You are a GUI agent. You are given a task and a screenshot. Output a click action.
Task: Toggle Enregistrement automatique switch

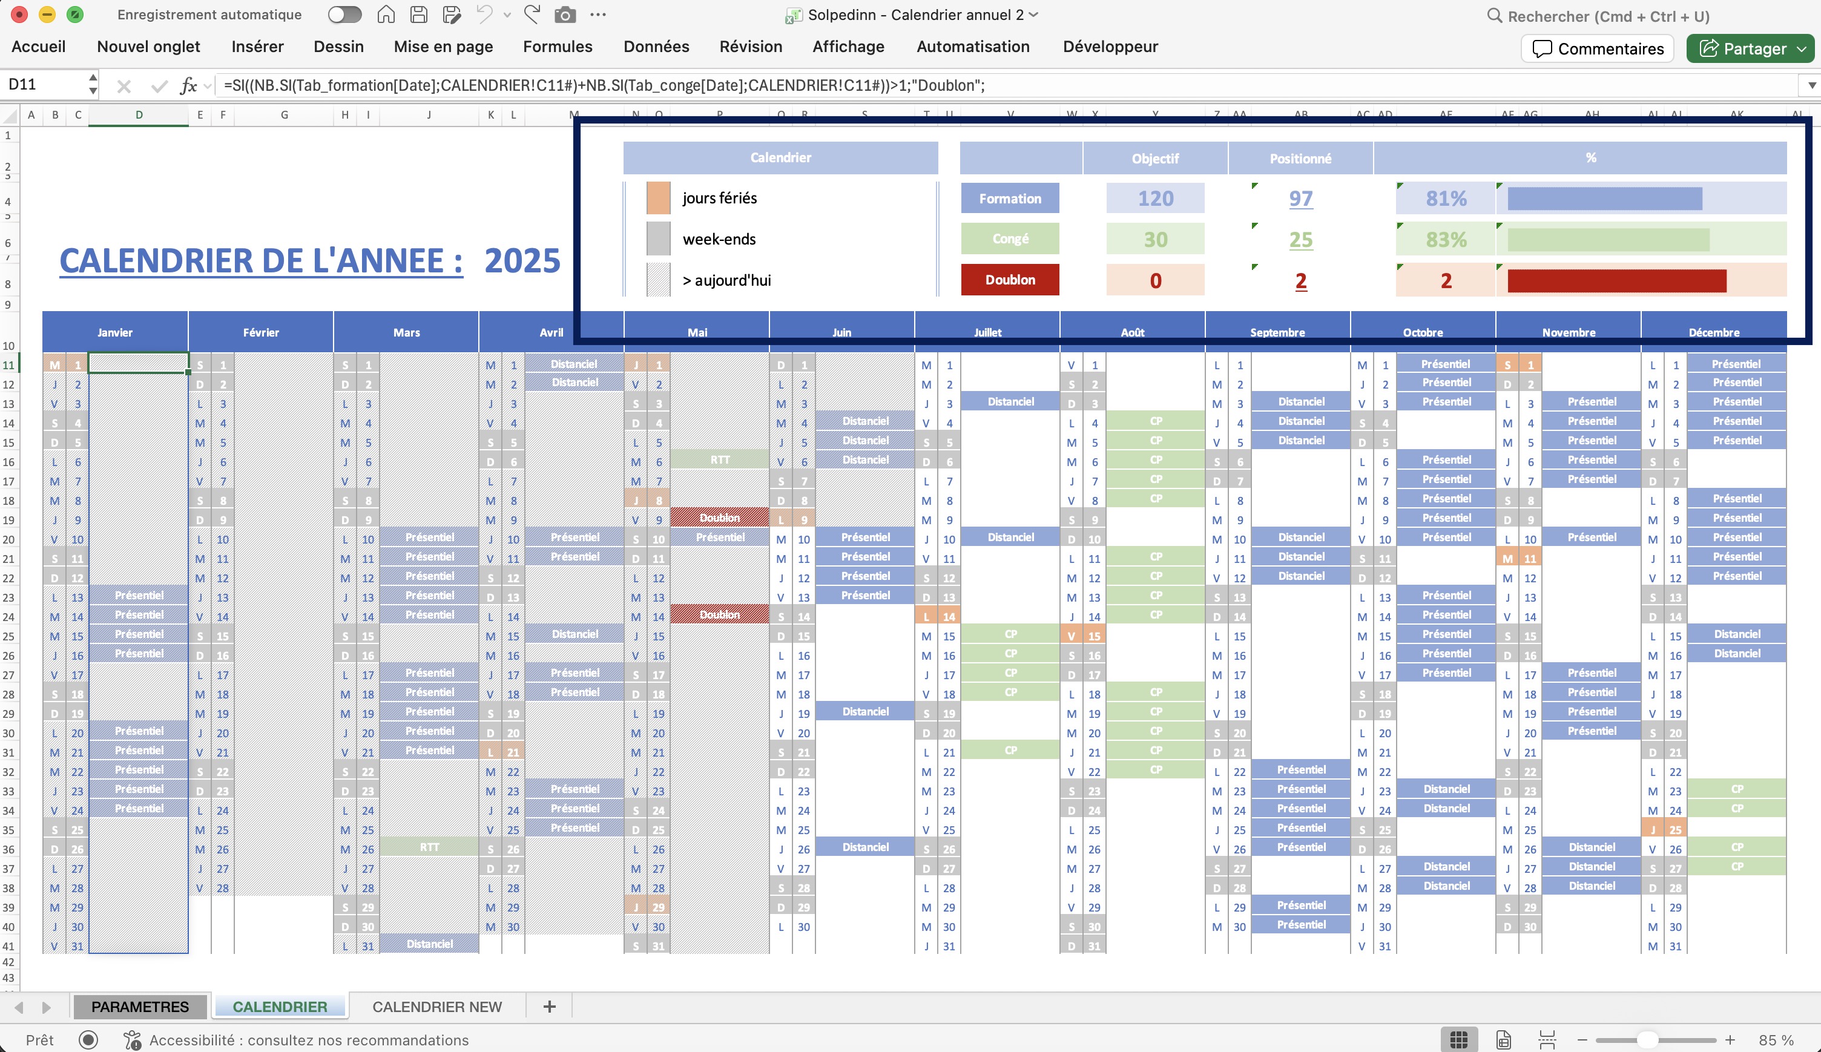coord(344,15)
